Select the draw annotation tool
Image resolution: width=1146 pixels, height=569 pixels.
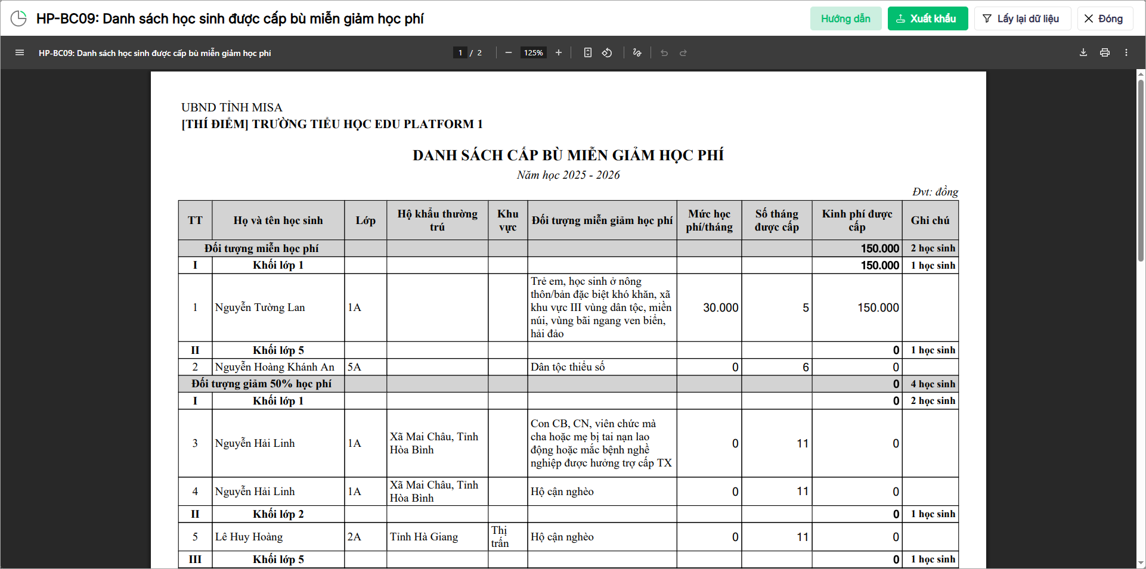tap(637, 52)
